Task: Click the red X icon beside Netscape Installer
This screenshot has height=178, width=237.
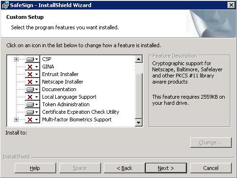Action: [x=30, y=82]
